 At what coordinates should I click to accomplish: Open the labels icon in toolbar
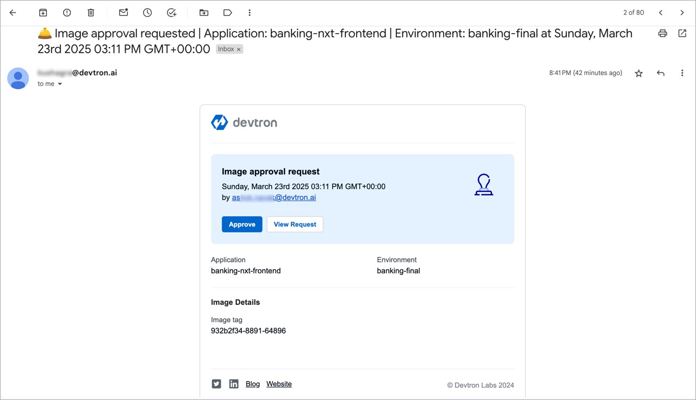(x=228, y=12)
